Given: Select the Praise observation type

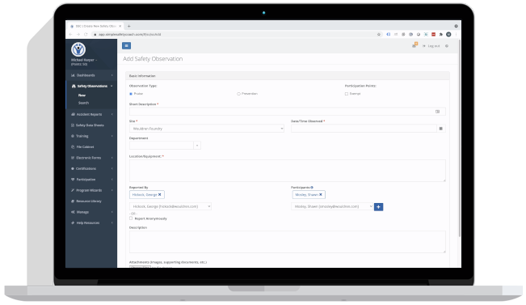Looking at the screenshot, I should click(131, 94).
